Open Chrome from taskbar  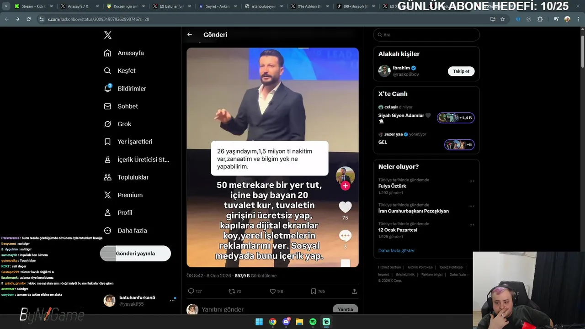[x=273, y=322]
